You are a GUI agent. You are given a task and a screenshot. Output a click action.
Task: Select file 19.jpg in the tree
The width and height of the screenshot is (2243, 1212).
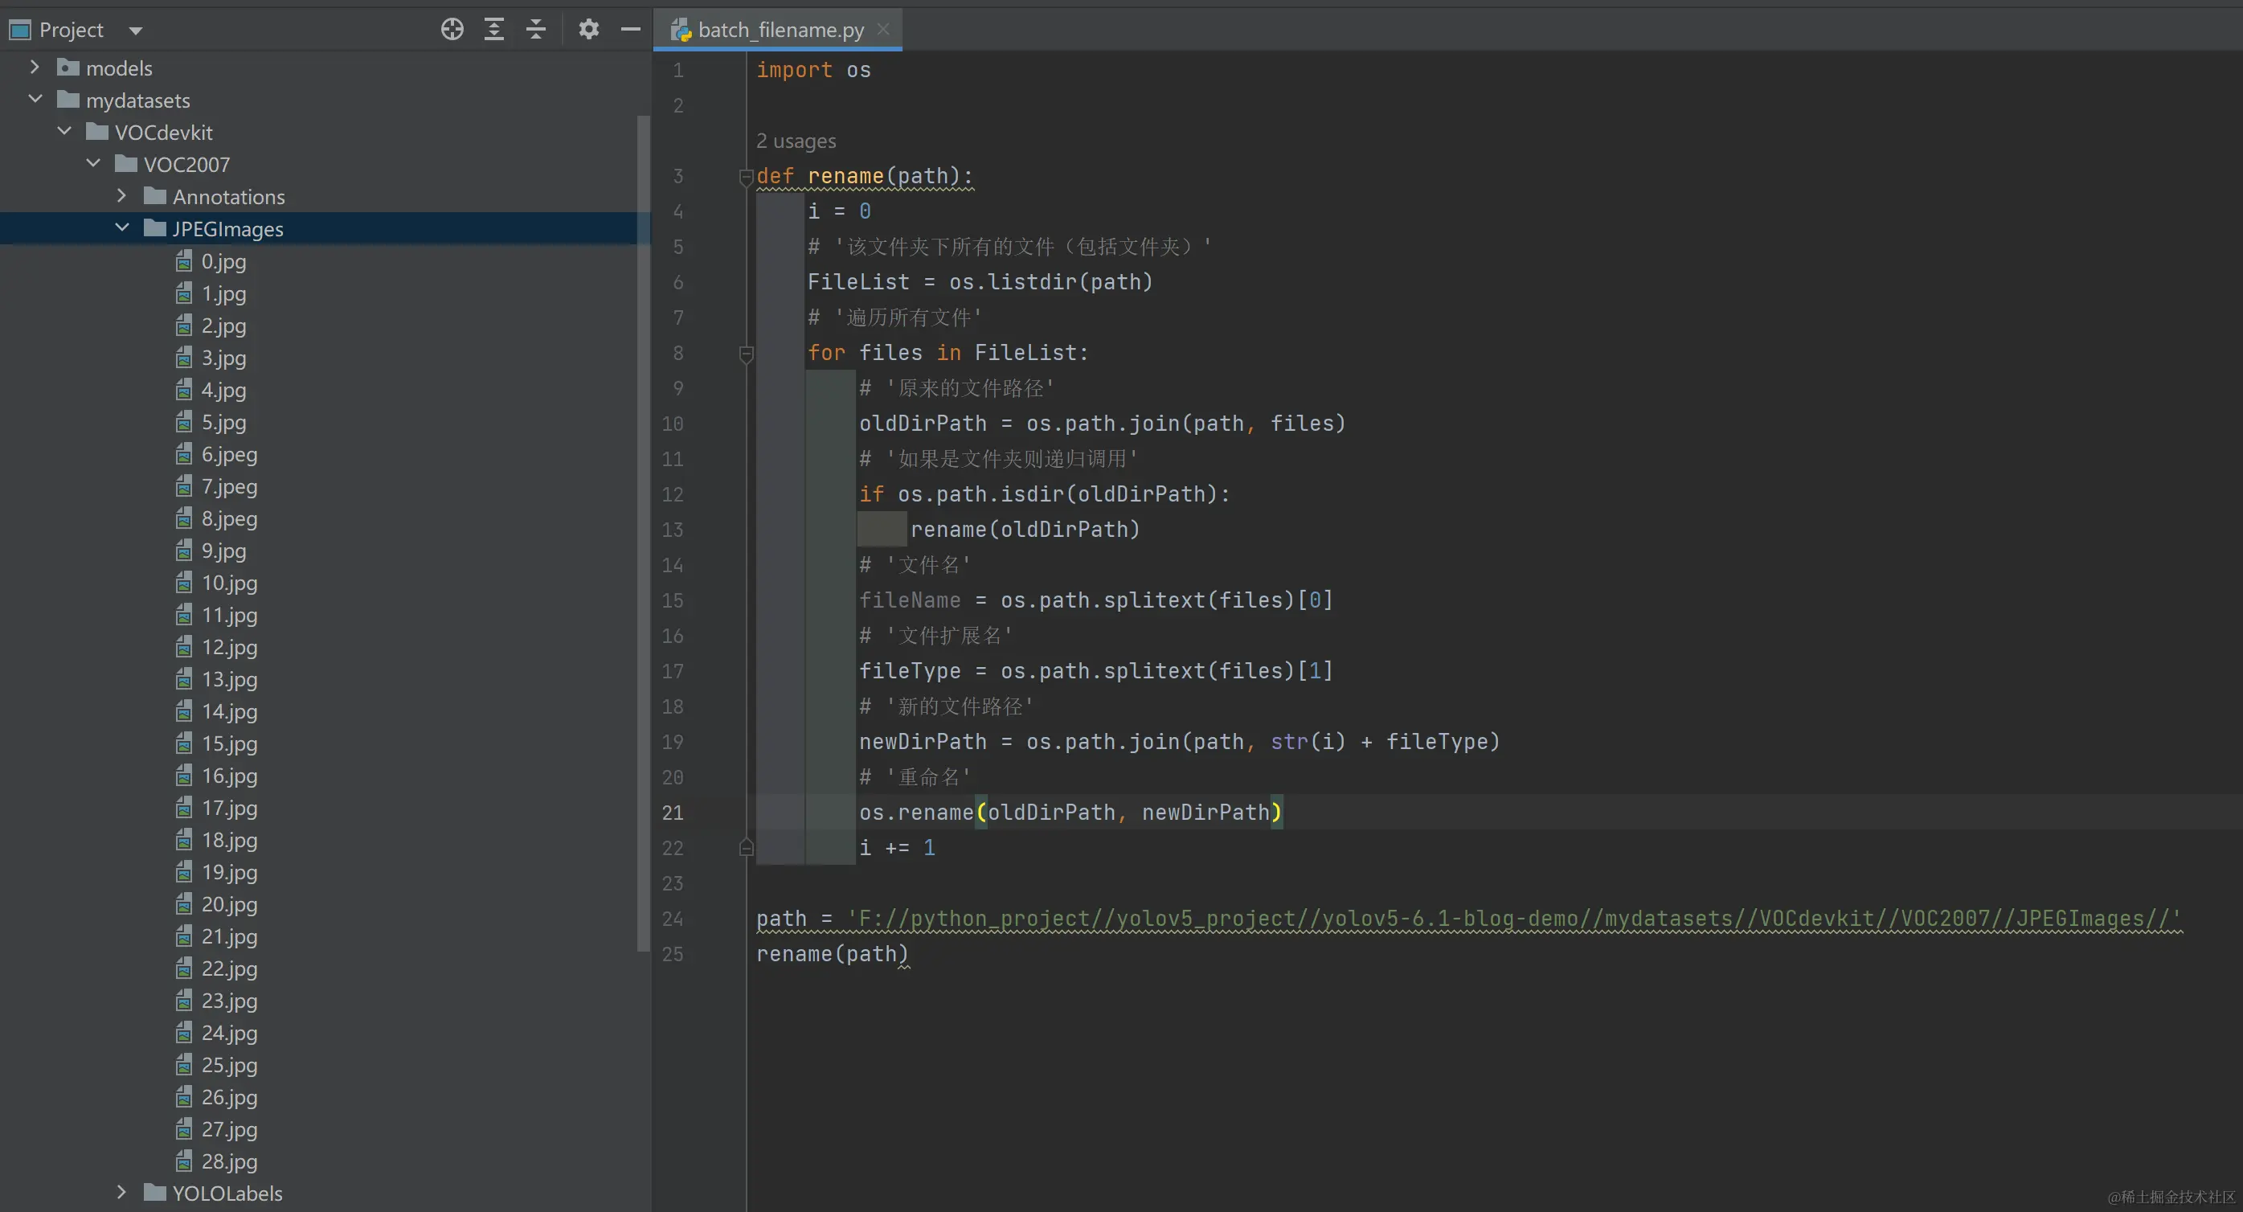tap(229, 873)
